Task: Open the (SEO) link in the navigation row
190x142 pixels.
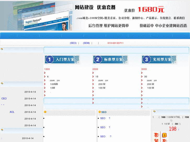Action: click(x=73, y=43)
